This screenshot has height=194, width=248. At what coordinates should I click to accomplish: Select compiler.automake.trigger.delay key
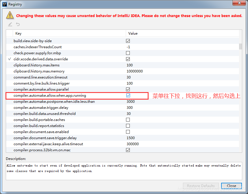[x=41, y=108]
